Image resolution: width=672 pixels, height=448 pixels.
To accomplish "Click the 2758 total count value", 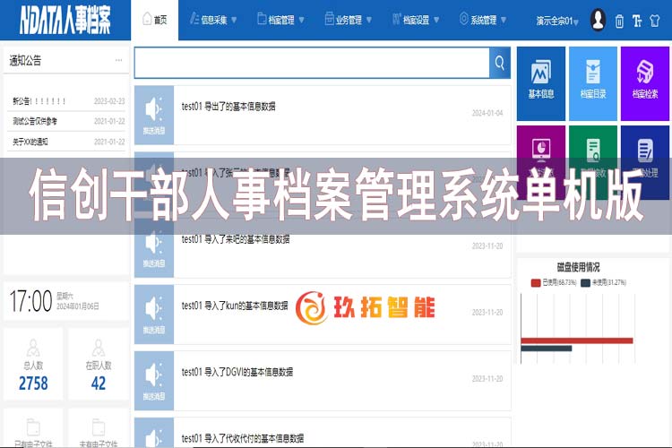I will pyautogui.click(x=33, y=383).
